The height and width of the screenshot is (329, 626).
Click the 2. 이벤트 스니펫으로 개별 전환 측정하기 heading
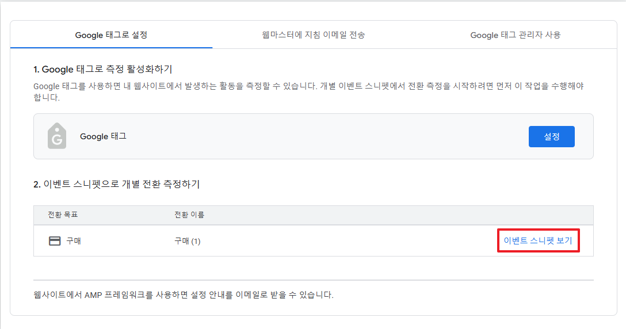pos(116,184)
